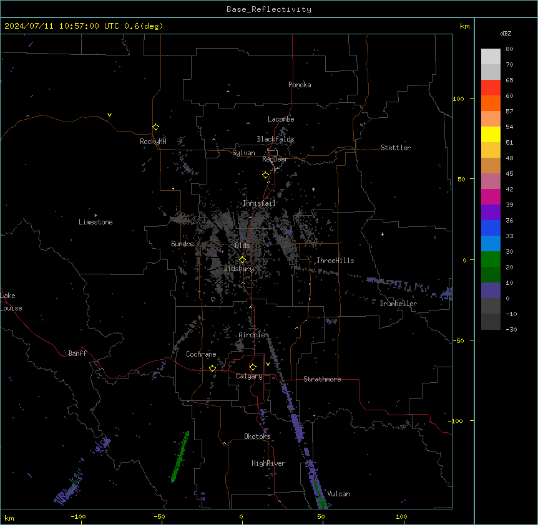Viewport: 538px width, 525px height.
Task: Select the green 20 dBZ legend color
Action: pos(491,259)
